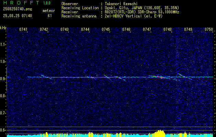The image size is (216, 137).
Task: Click the 0750 time marker
Action: click(209, 29)
